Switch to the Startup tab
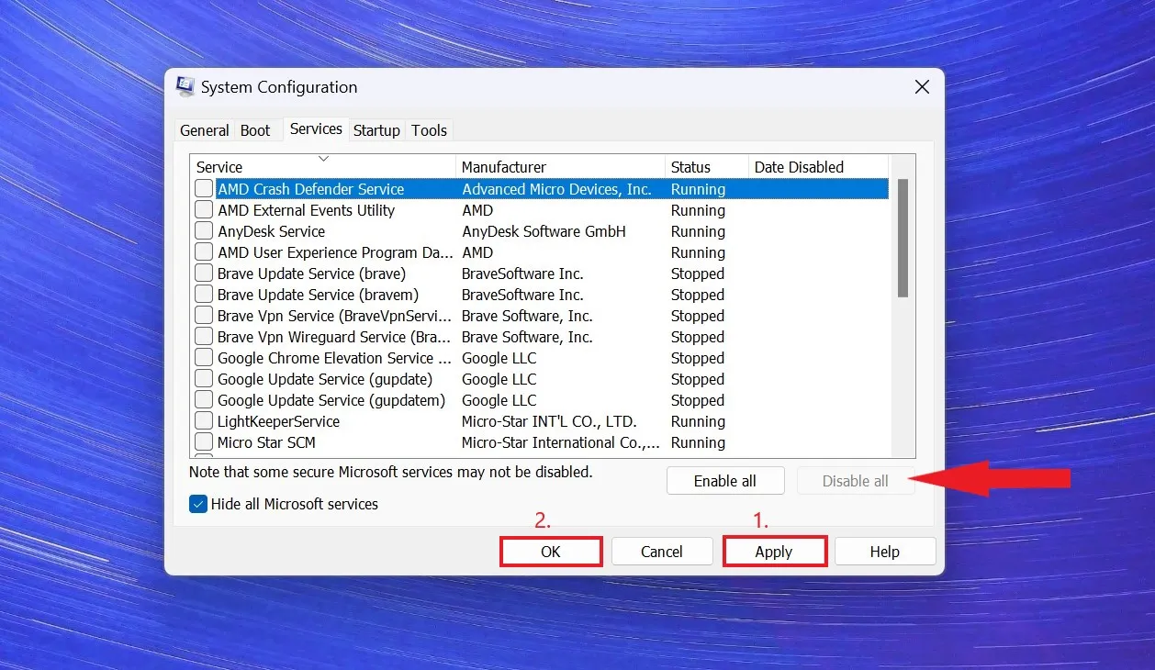 [x=376, y=130]
